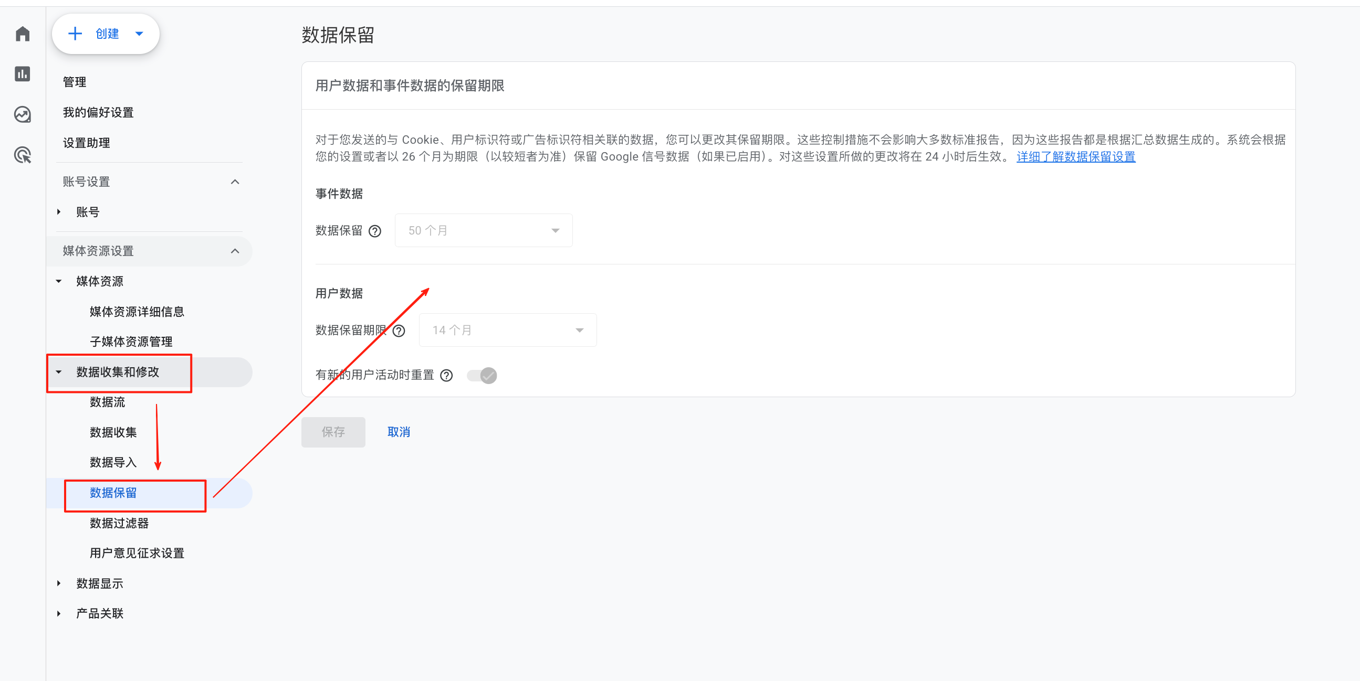Open the help icon beside 有新的用户活动时重置
This screenshot has height=681, width=1360.
pyautogui.click(x=447, y=375)
